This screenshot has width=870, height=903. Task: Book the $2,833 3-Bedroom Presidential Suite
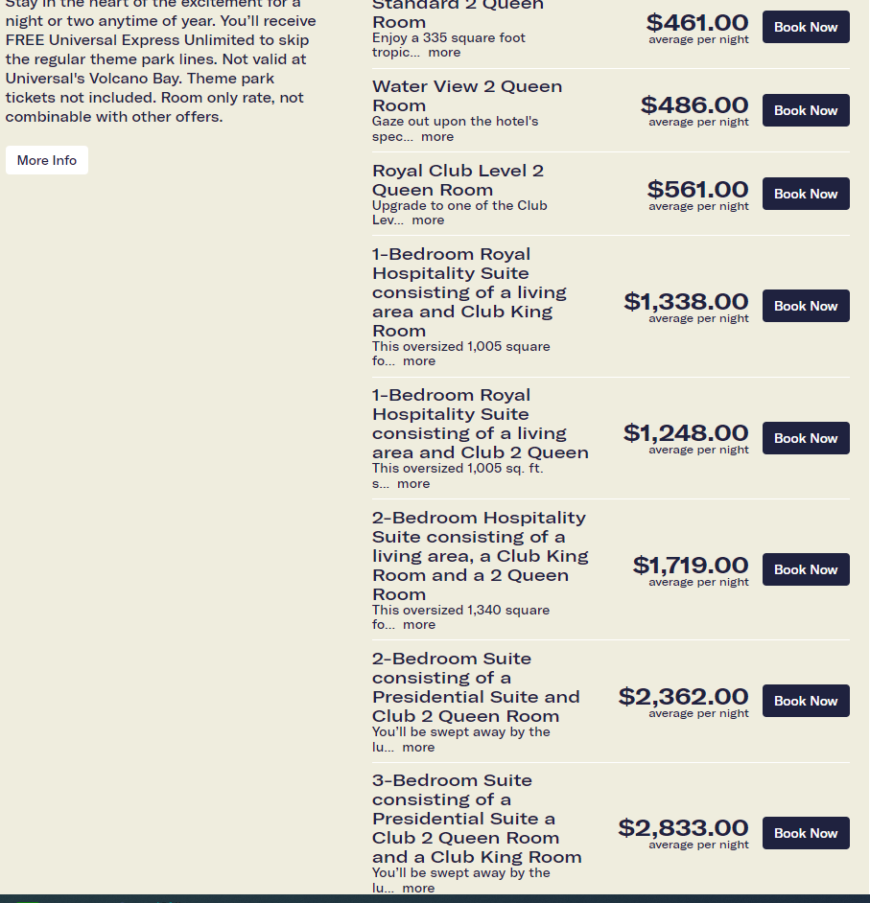[x=806, y=833]
